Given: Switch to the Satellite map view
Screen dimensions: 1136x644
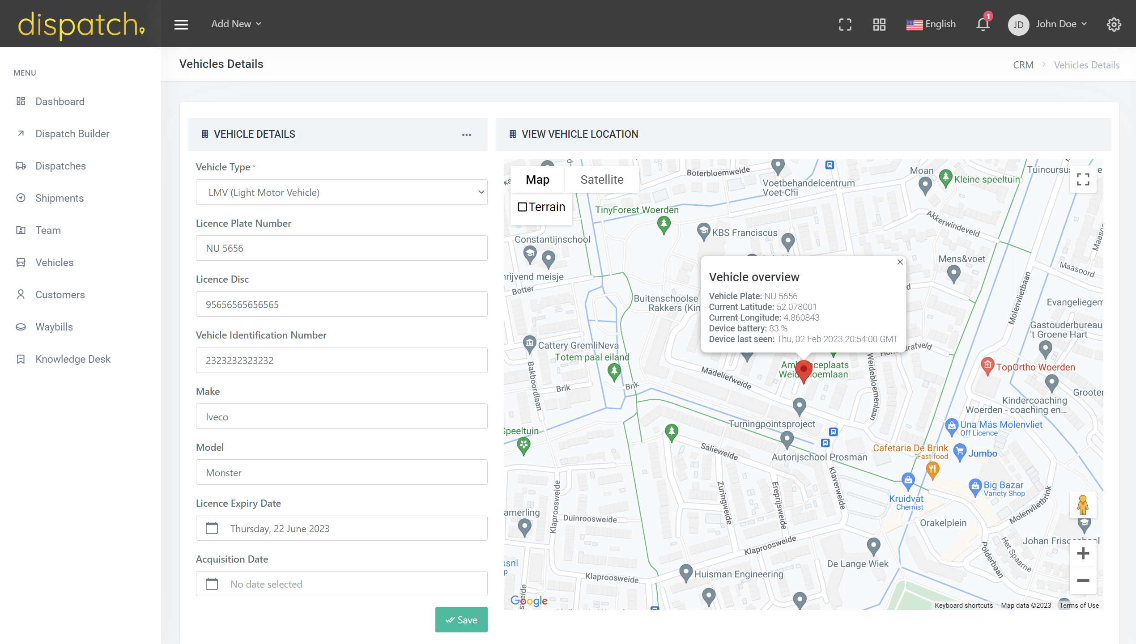Looking at the screenshot, I should click(x=602, y=179).
